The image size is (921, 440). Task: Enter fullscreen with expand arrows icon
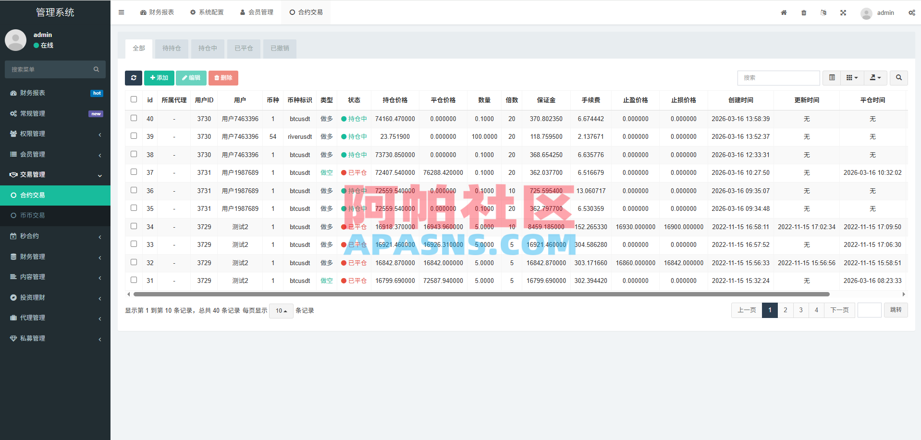843,12
